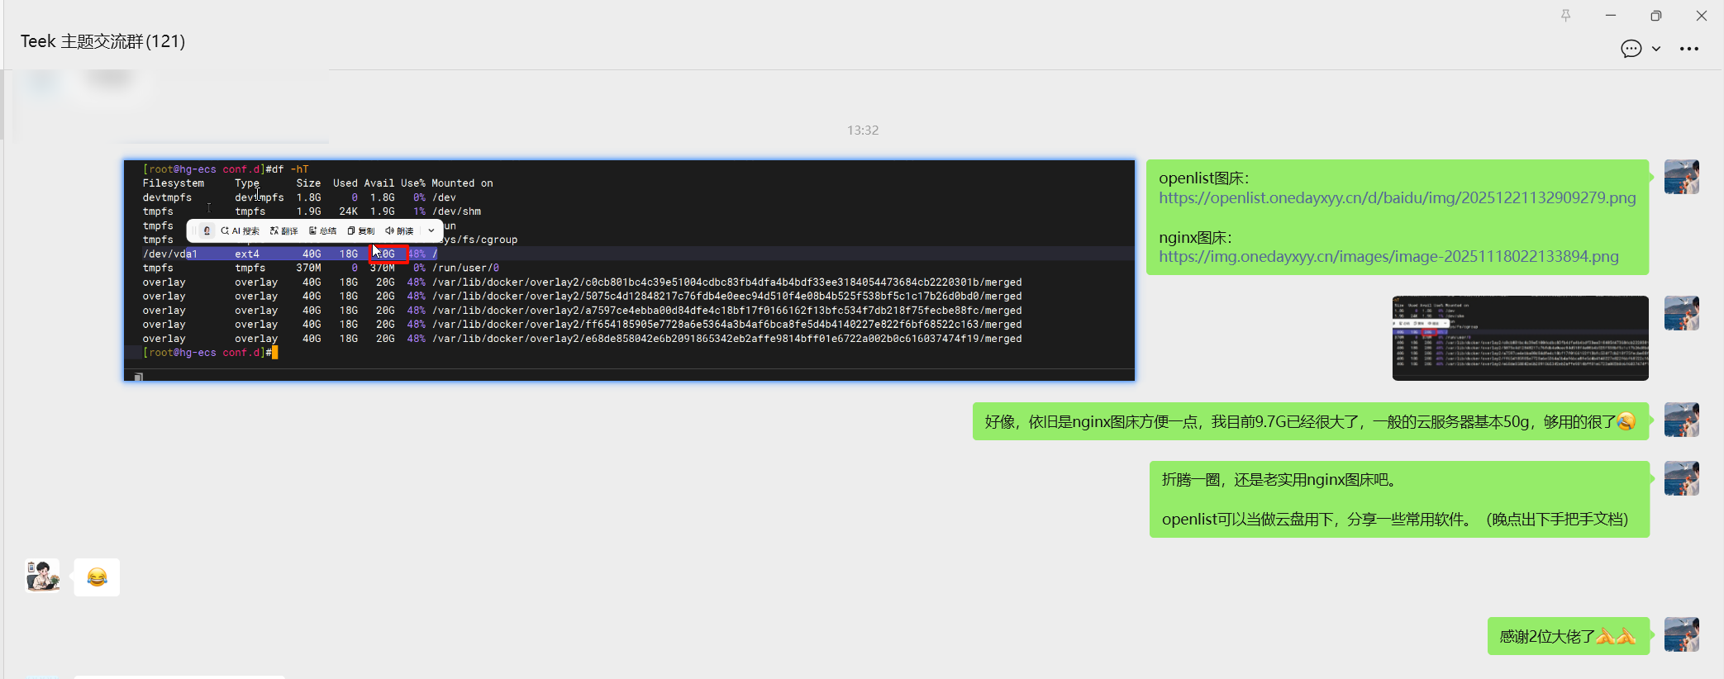Click 总结 summarize in floating toolbar
Viewport: 1724px width, 679px height.
[322, 231]
